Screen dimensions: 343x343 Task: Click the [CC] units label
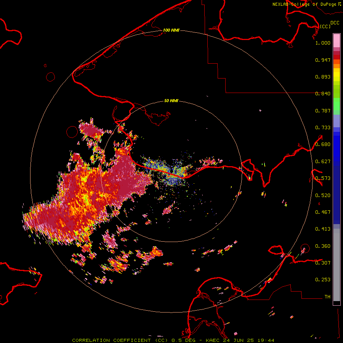(325, 26)
